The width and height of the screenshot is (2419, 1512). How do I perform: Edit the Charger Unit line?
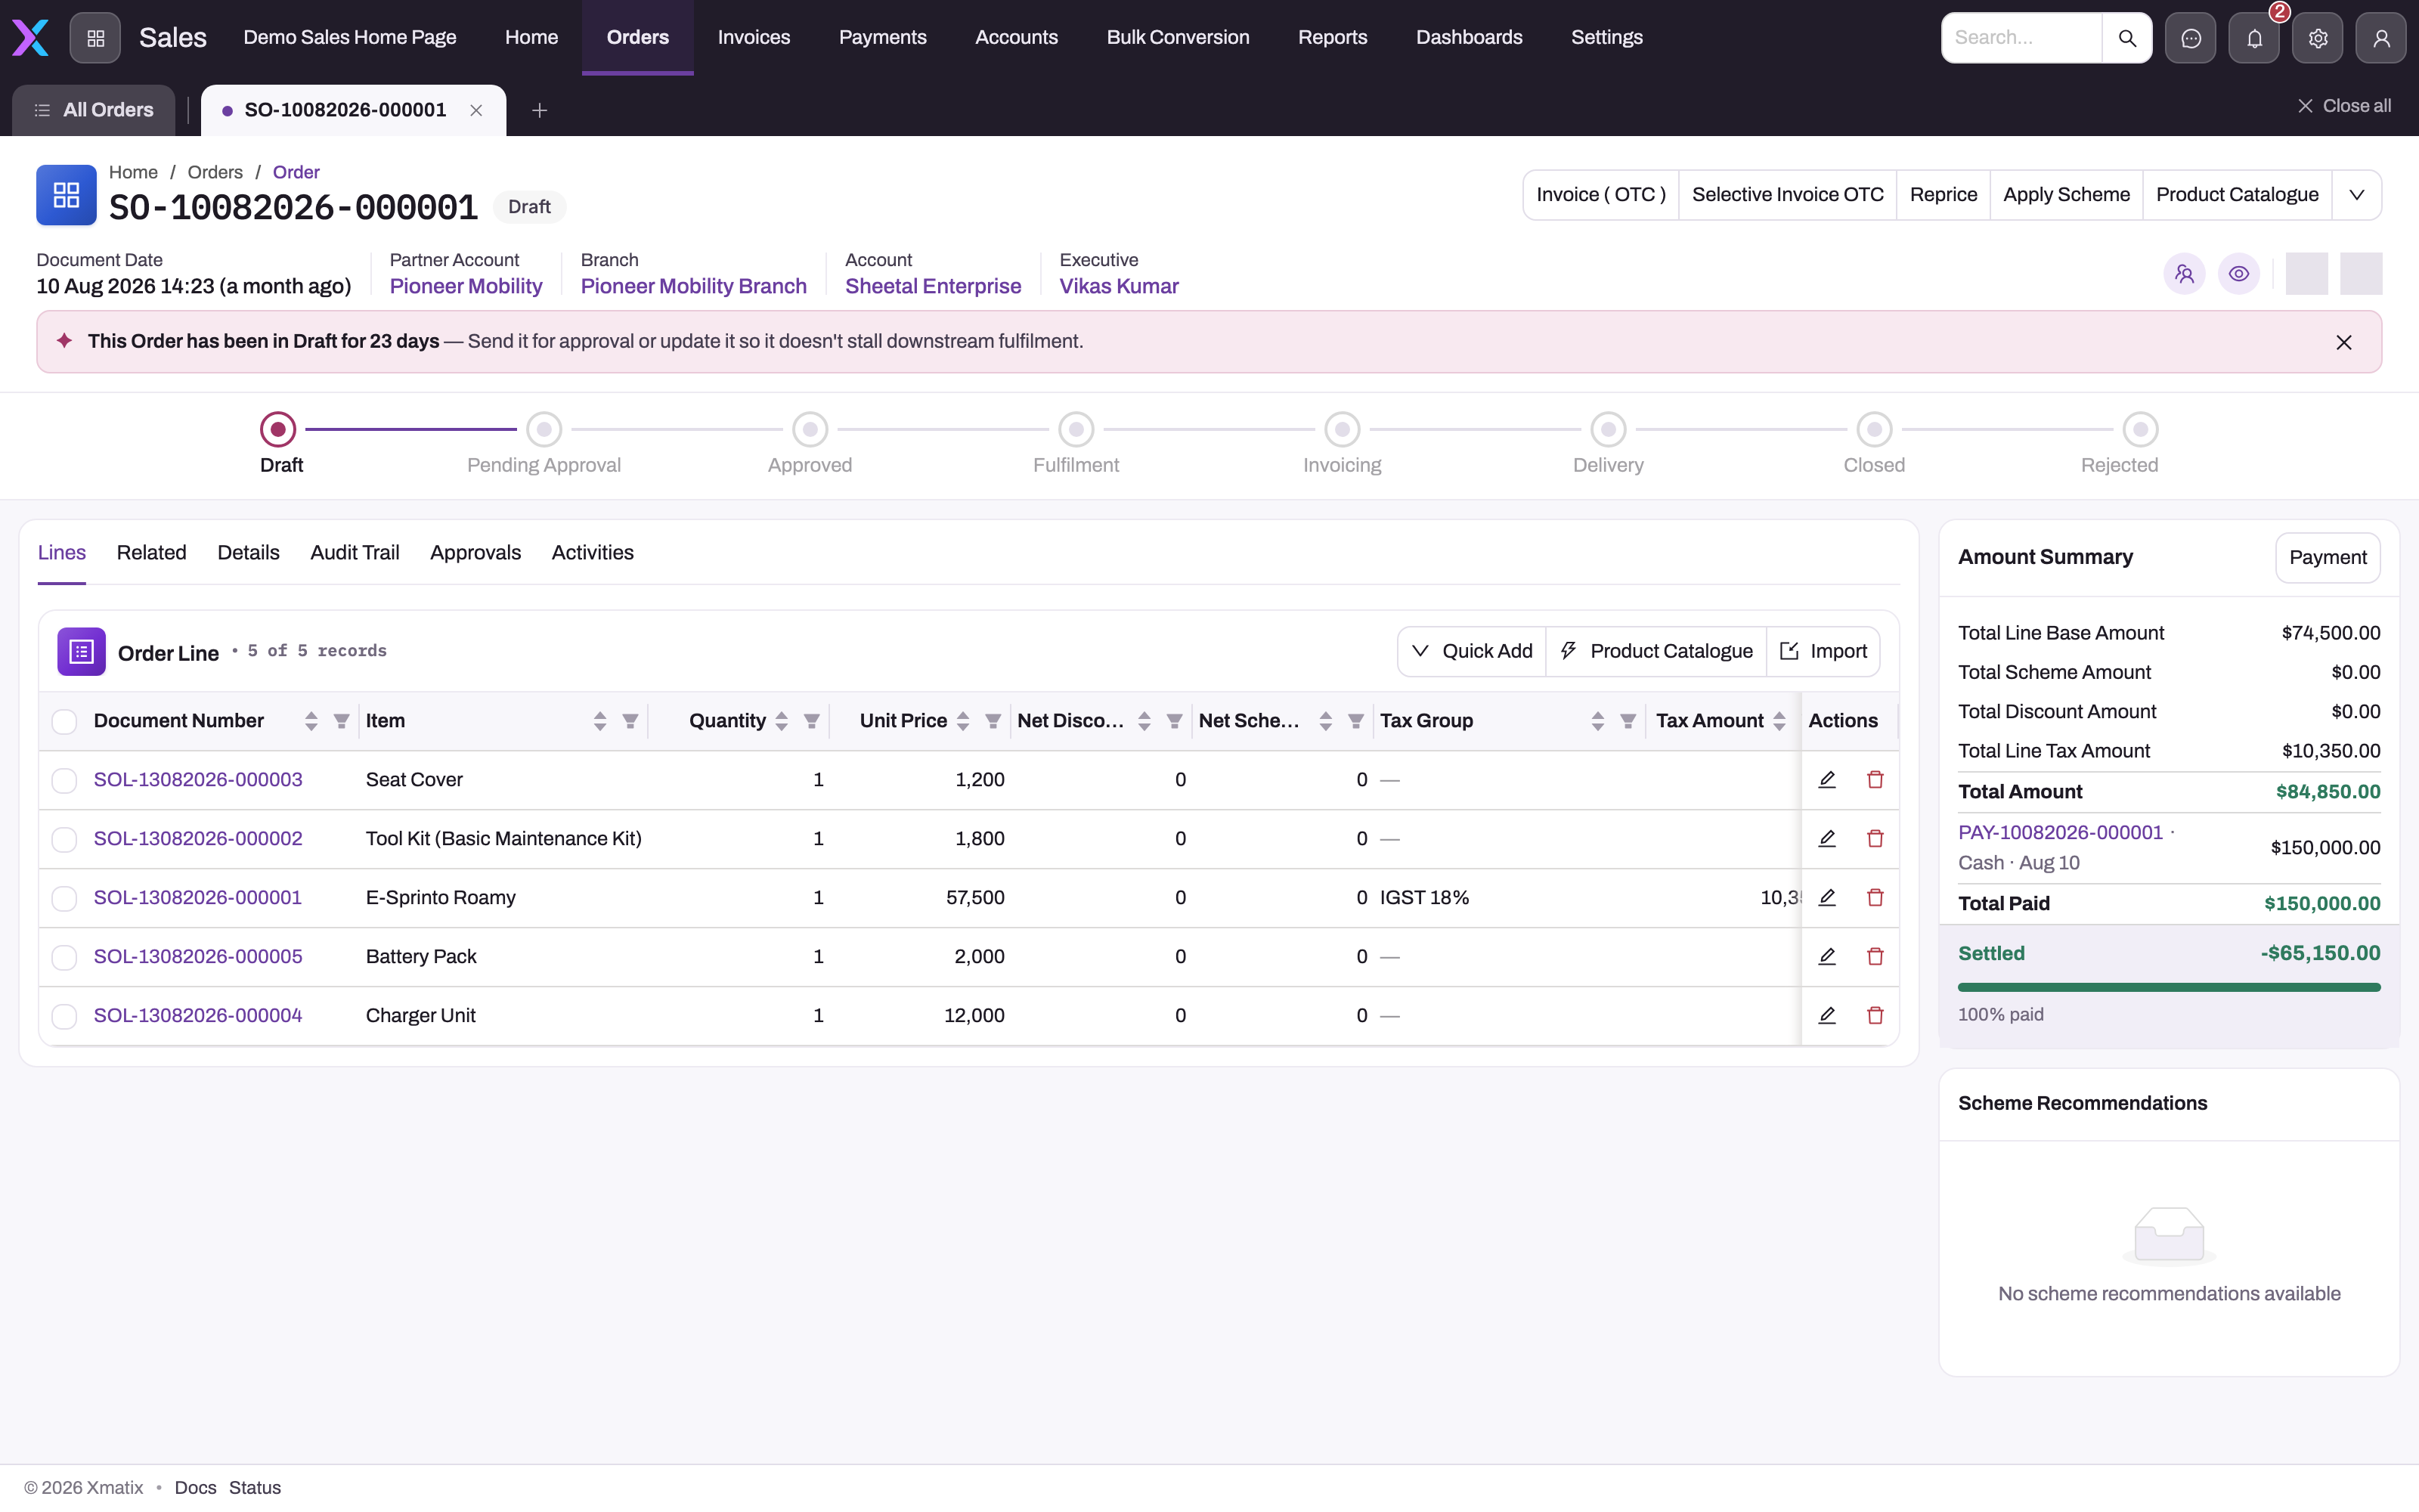(1826, 1016)
